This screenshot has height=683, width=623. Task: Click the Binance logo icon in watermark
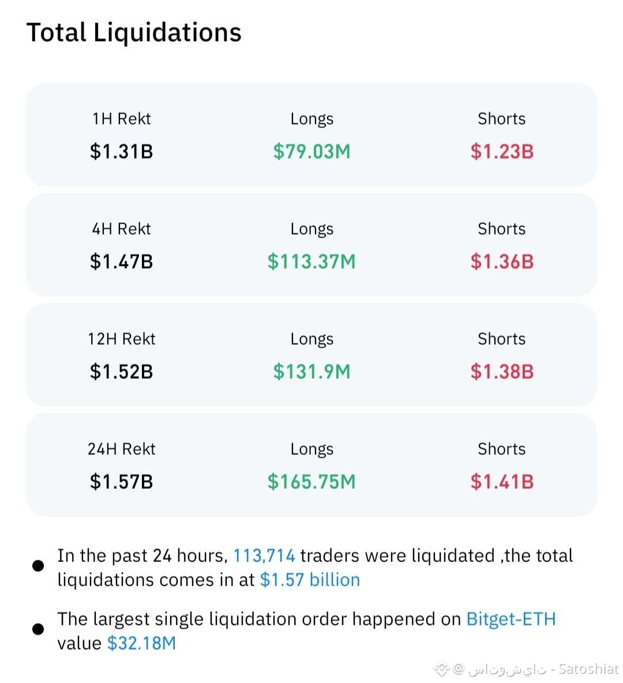(x=441, y=669)
